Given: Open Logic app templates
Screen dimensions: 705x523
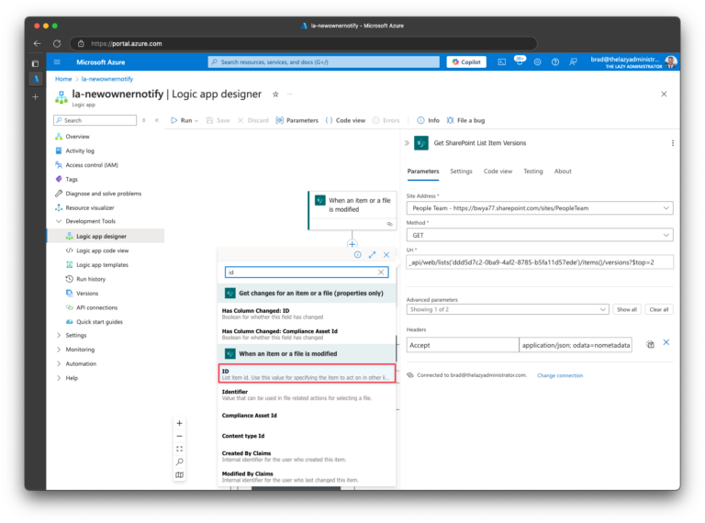Looking at the screenshot, I should coord(102,265).
